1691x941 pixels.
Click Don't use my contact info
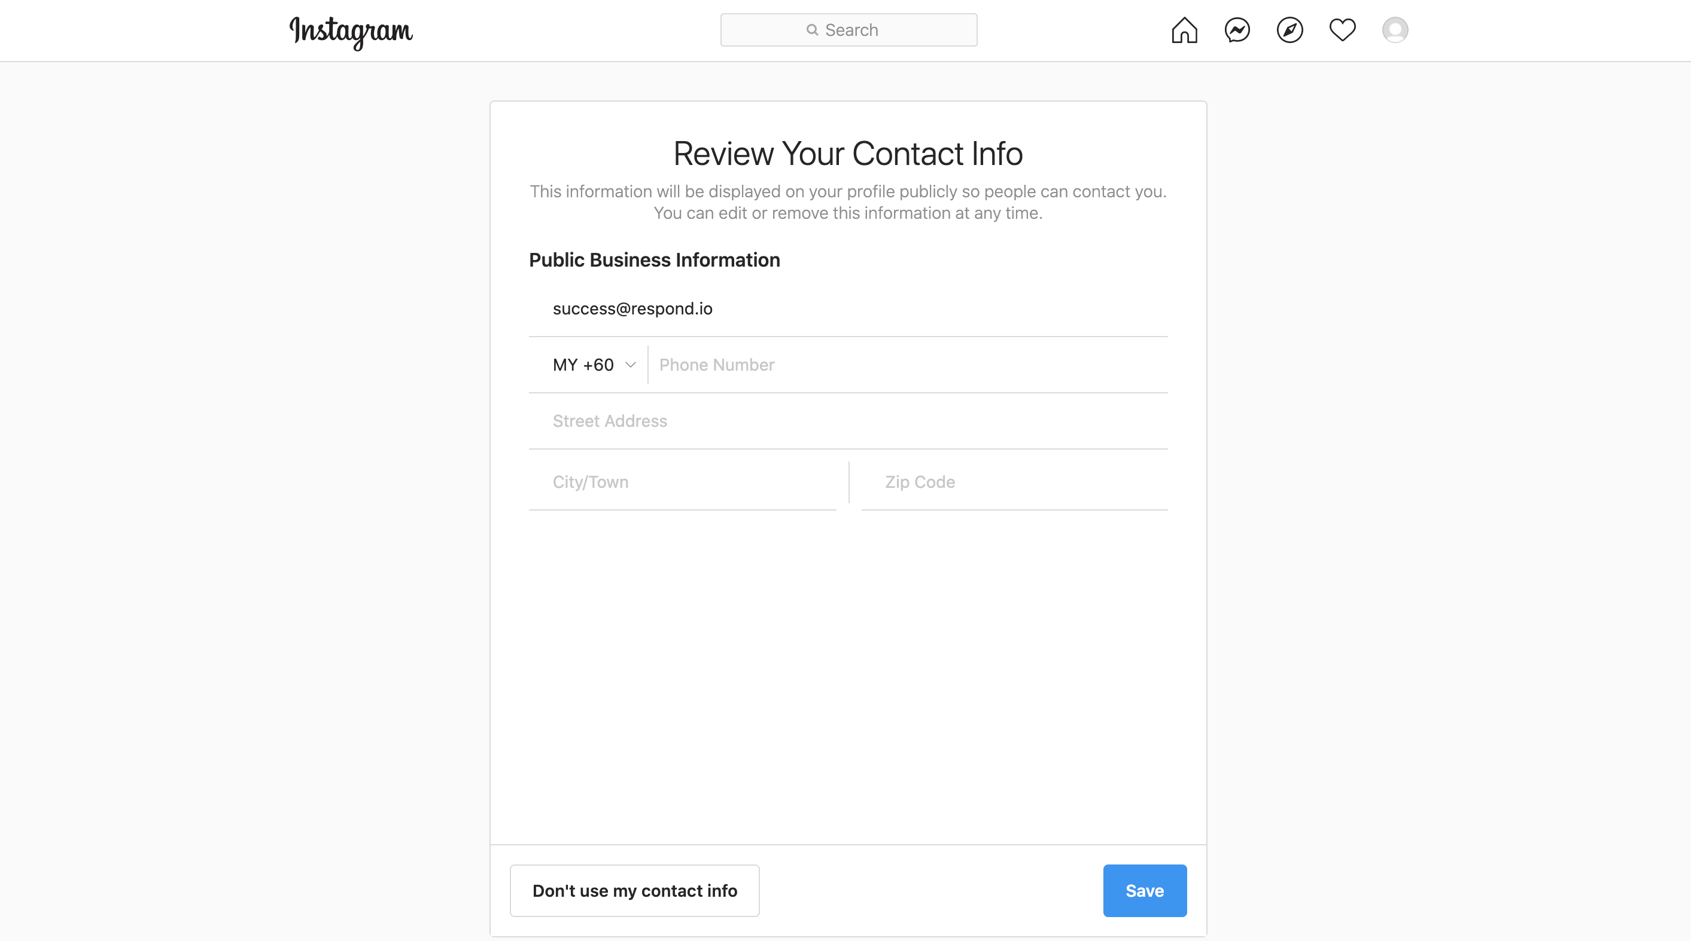click(634, 890)
